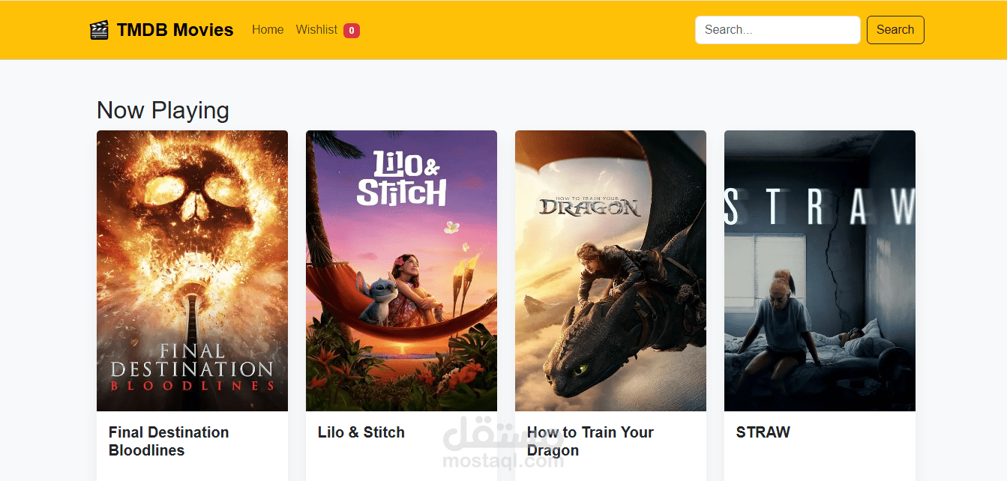Screen dimensions: 1007x481
Task: Open the STRAW movie poster
Action: [x=820, y=270]
